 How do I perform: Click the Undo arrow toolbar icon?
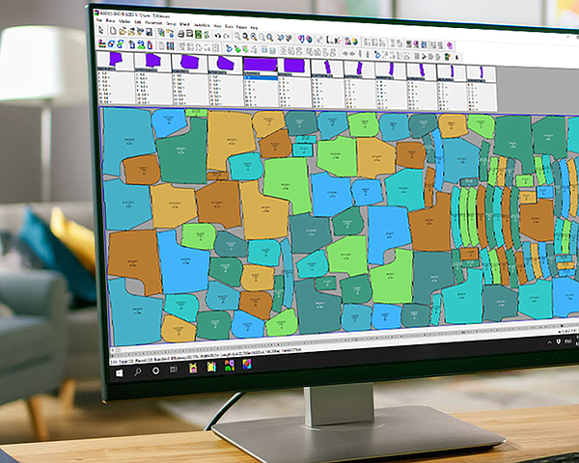click(x=218, y=34)
